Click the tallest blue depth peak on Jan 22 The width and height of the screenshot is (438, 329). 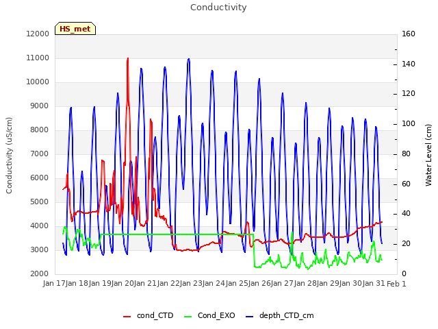(x=189, y=60)
